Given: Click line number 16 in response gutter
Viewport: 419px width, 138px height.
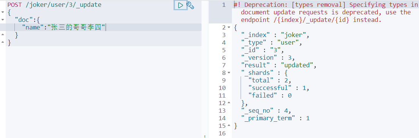Looking at the screenshot, I should tap(222, 133).
